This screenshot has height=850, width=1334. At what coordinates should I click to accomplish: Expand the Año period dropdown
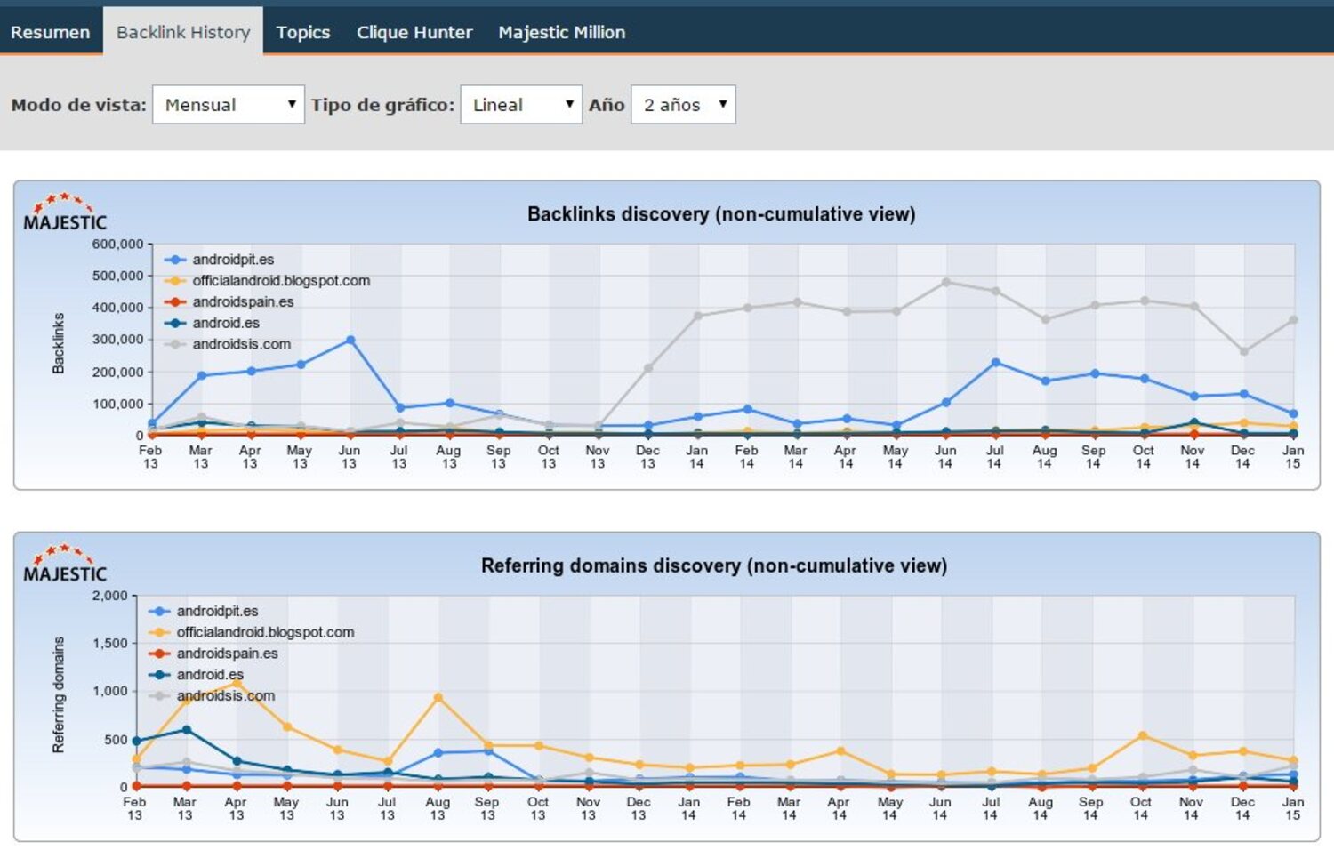683,105
